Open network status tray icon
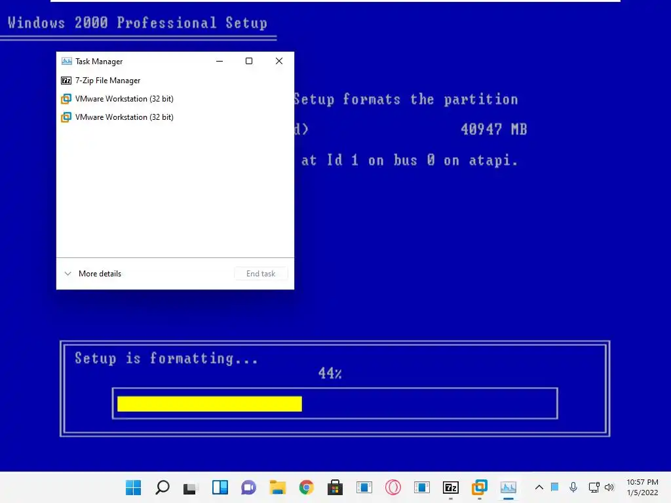This screenshot has height=503, width=671. pyautogui.click(x=594, y=487)
